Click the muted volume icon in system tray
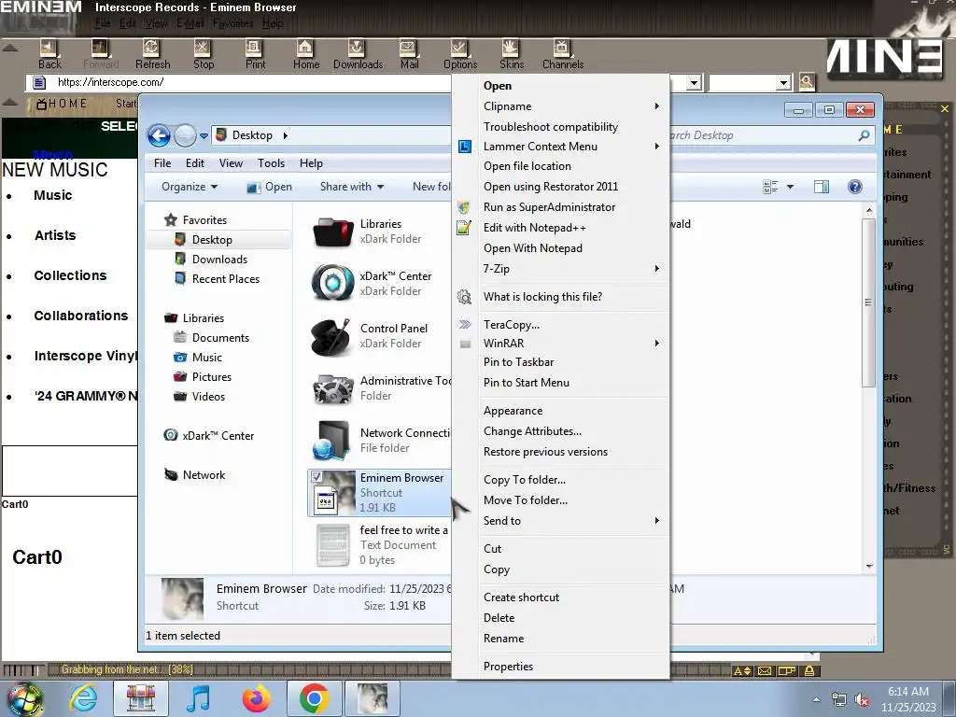The image size is (956, 717). [862, 699]
